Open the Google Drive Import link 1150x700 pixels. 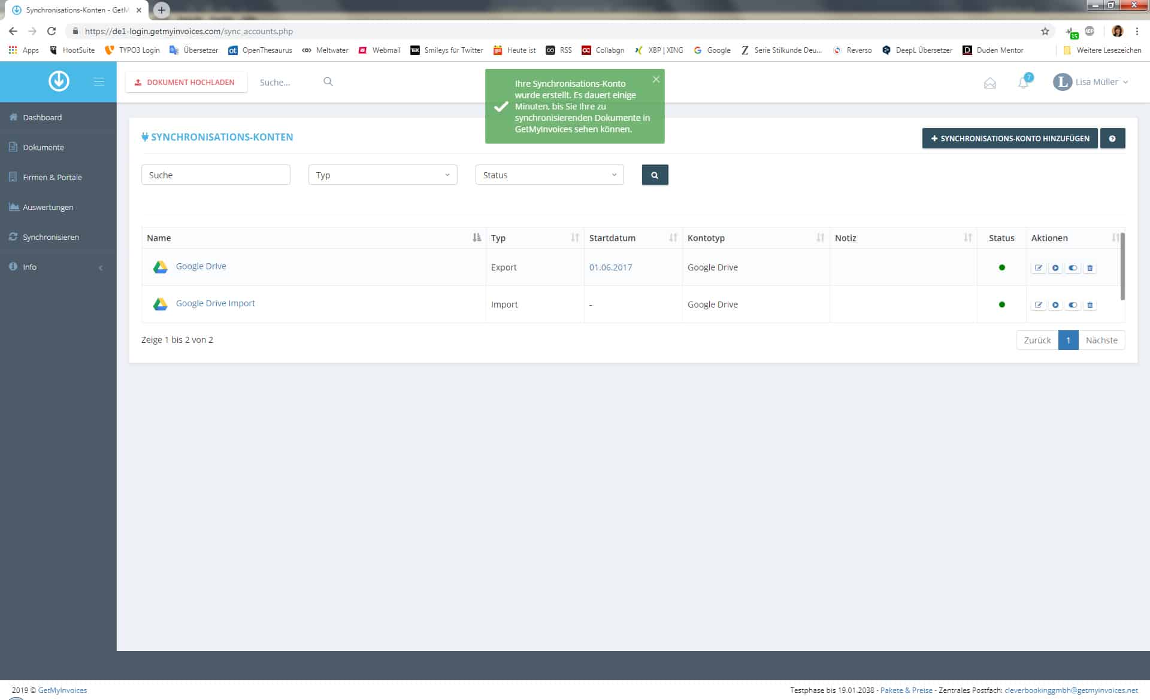(215, 303)
